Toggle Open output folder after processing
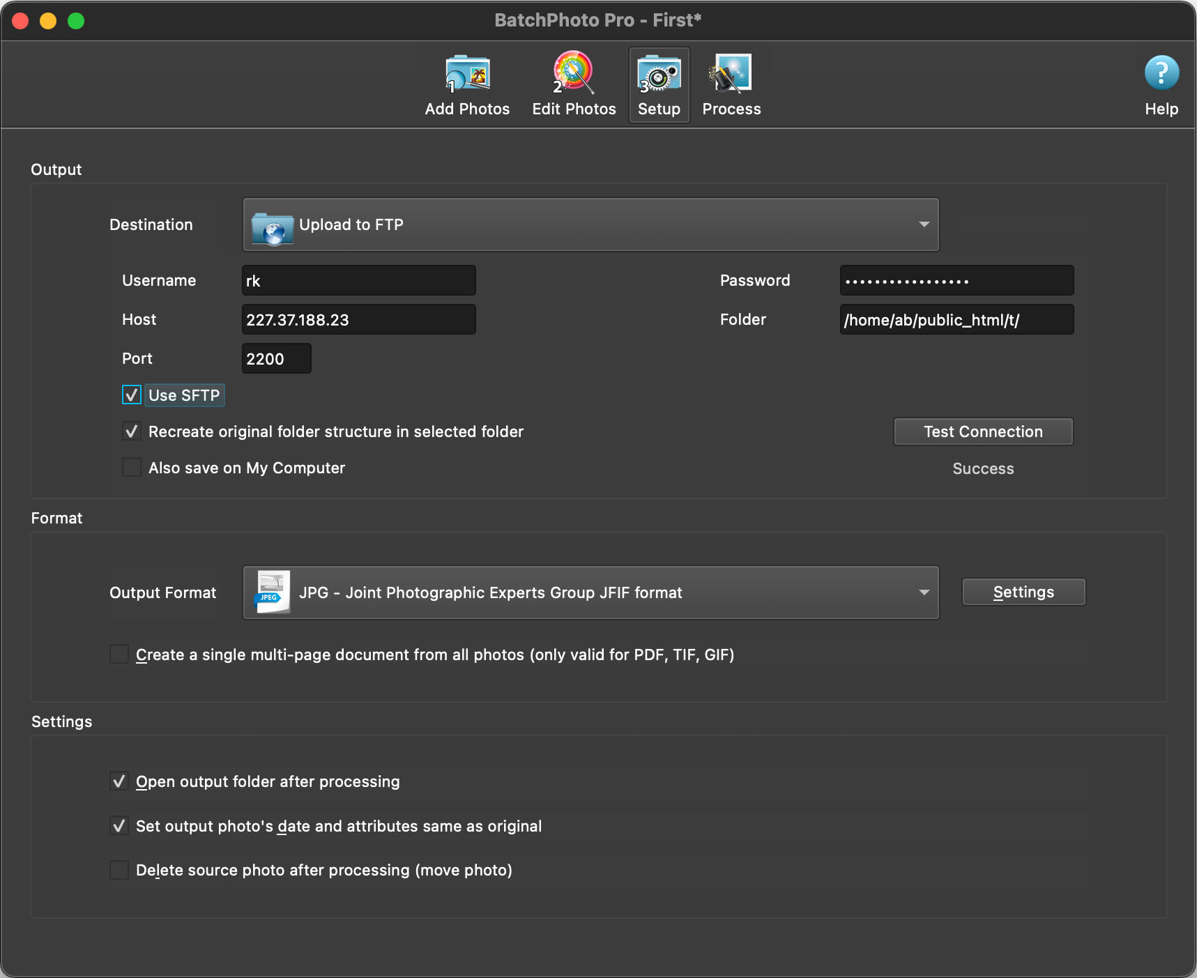The width and height of the screenshot is (1197, 978). 119,781
